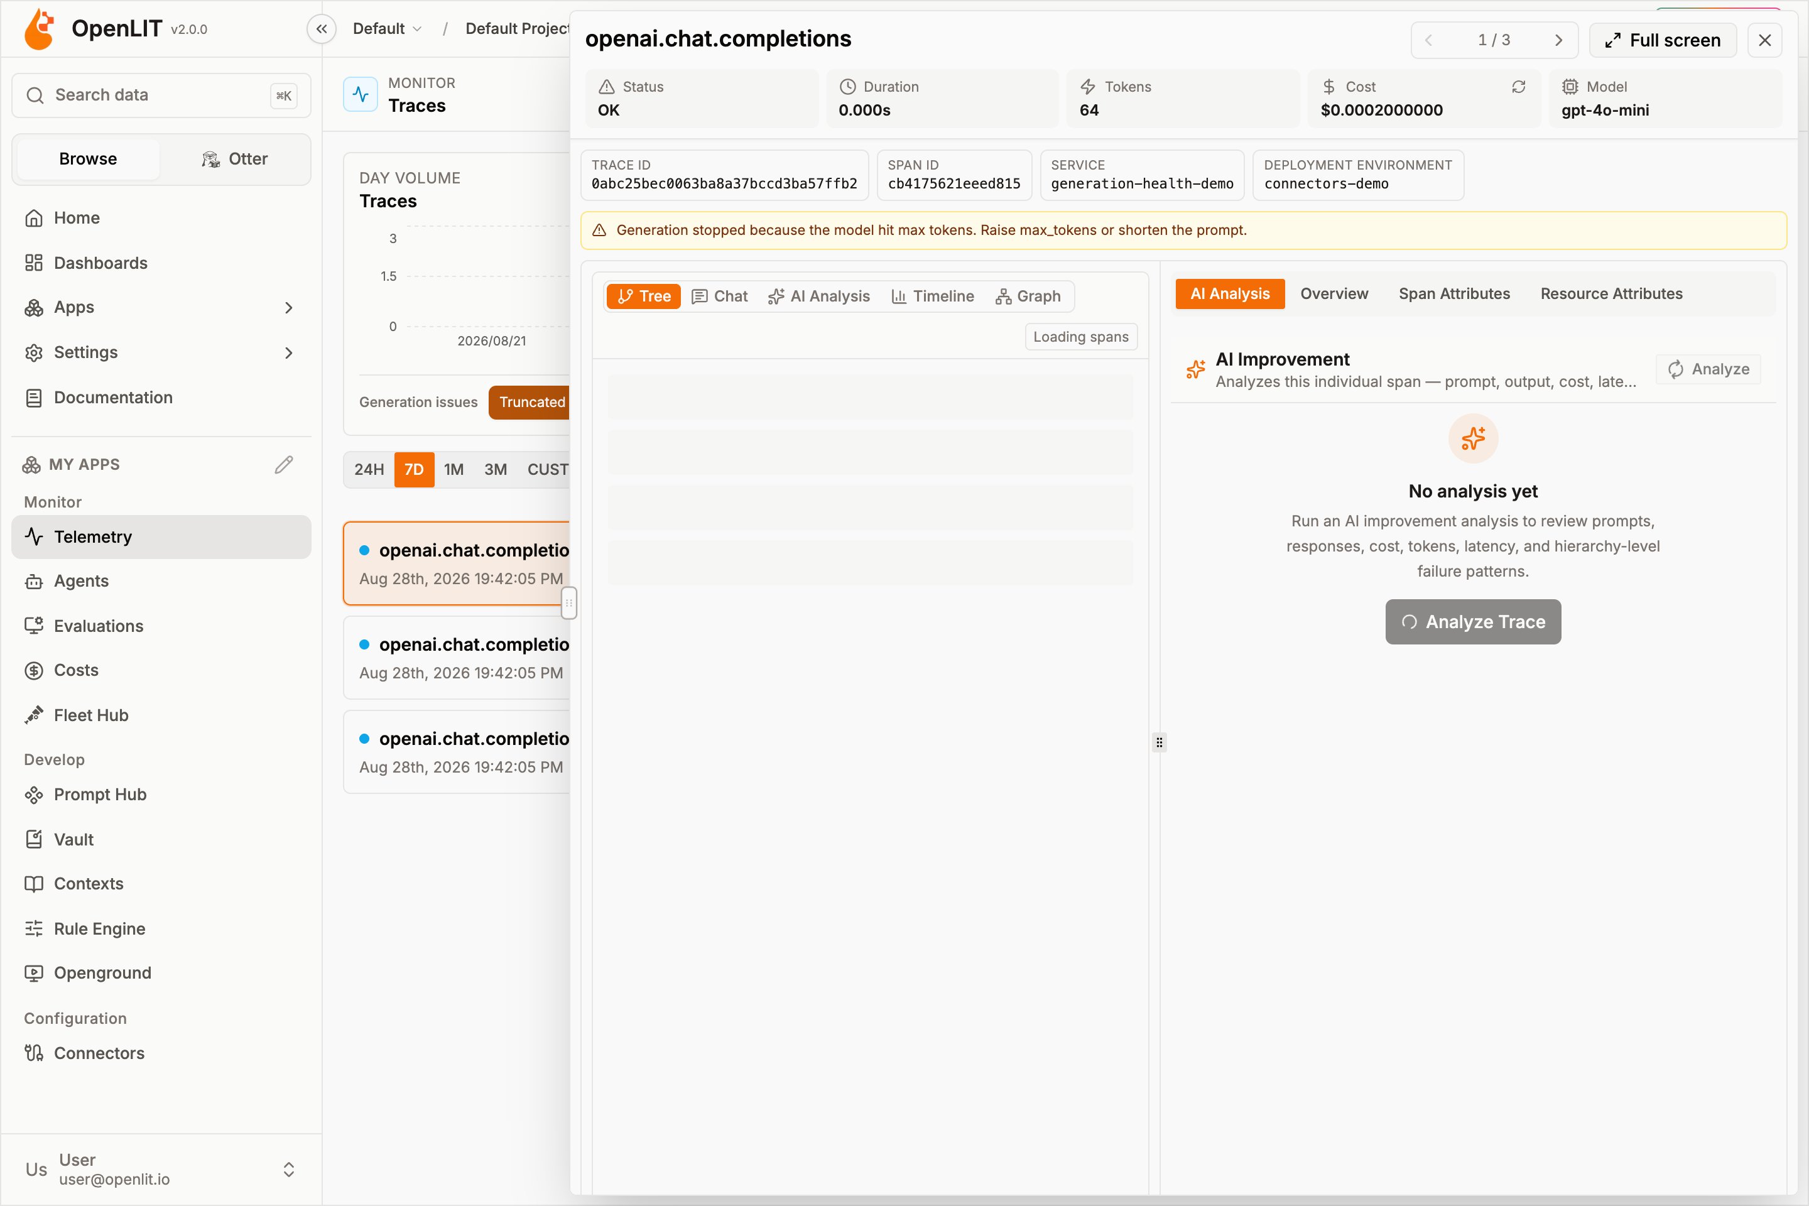Viewport: 1809px width, 1206px height.
Task: Open Dashboards in the sidebar
Action: (x=161, y=263)
